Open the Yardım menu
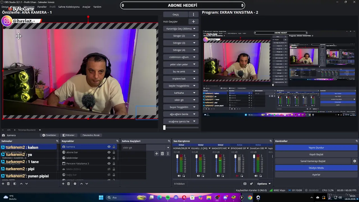 (97, 7)
